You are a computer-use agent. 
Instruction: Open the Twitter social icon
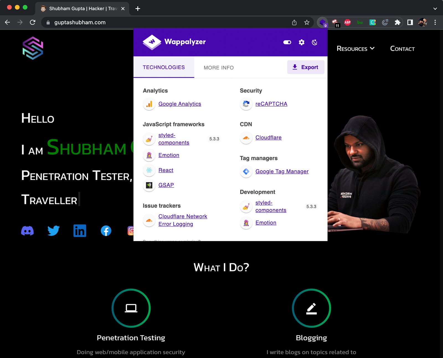click(x=53, y=230)
